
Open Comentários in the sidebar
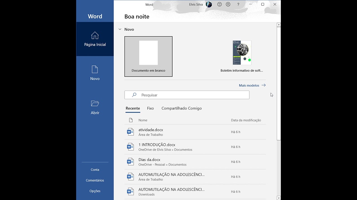pyautogui.click(x=95, y=180)
